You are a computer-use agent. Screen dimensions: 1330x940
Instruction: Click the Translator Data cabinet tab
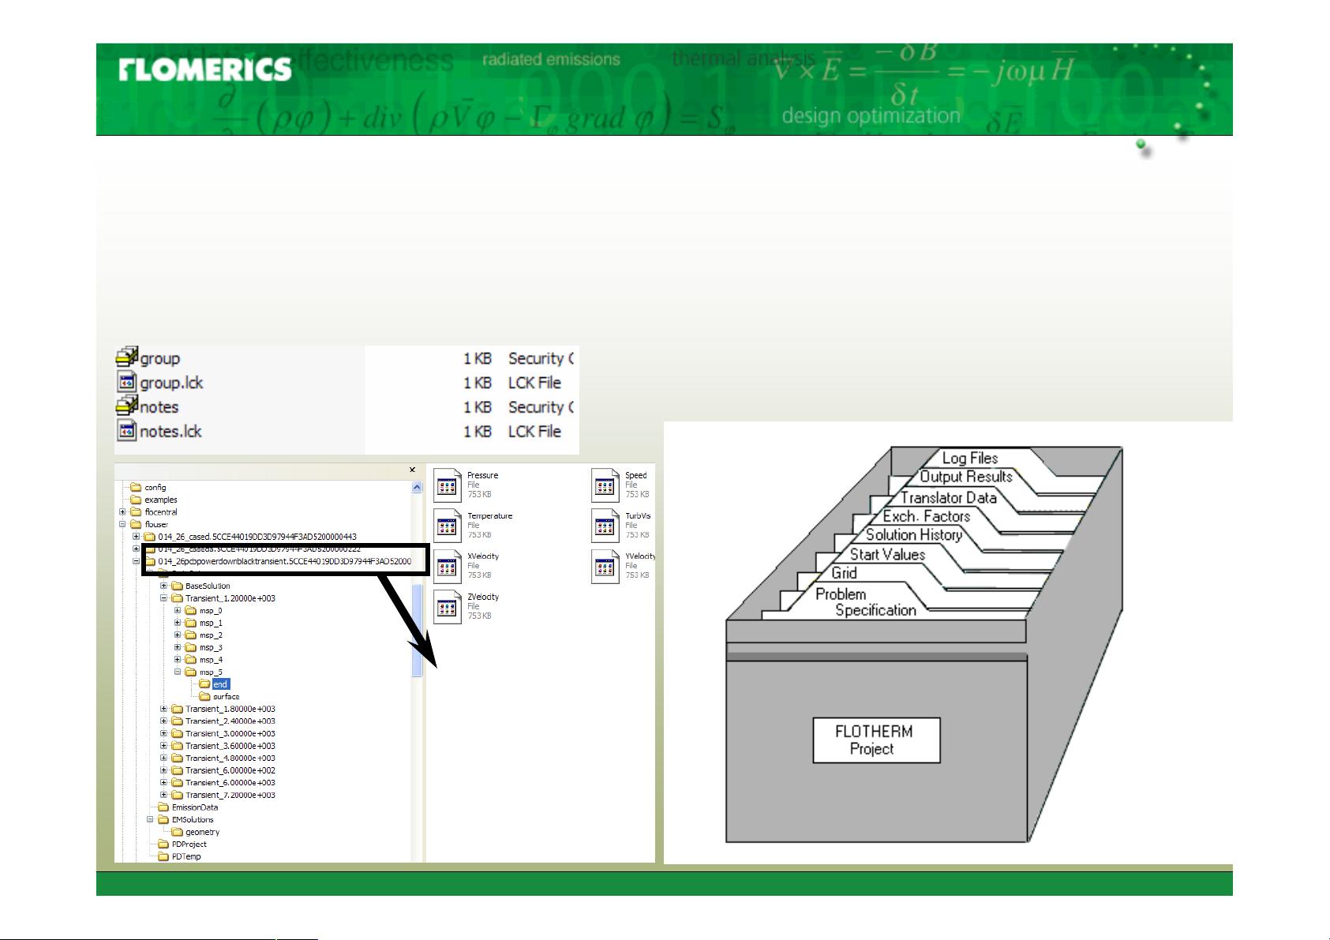coord(949,497)
